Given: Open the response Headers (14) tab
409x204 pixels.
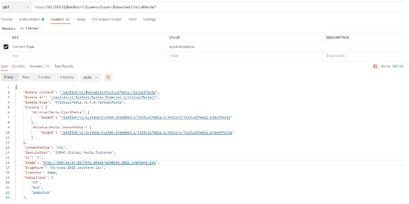Looking at the screenshot, I should tap(40, 66).
